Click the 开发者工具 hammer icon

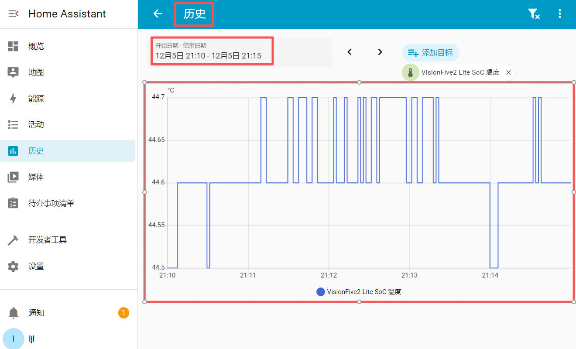[x=13, y=240]
